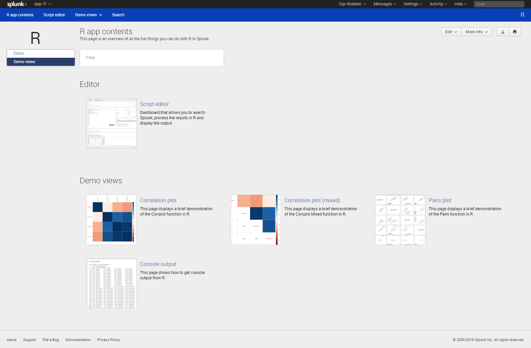Click the Splunk logo
This screenshot has width=531, height=348.
17,4
